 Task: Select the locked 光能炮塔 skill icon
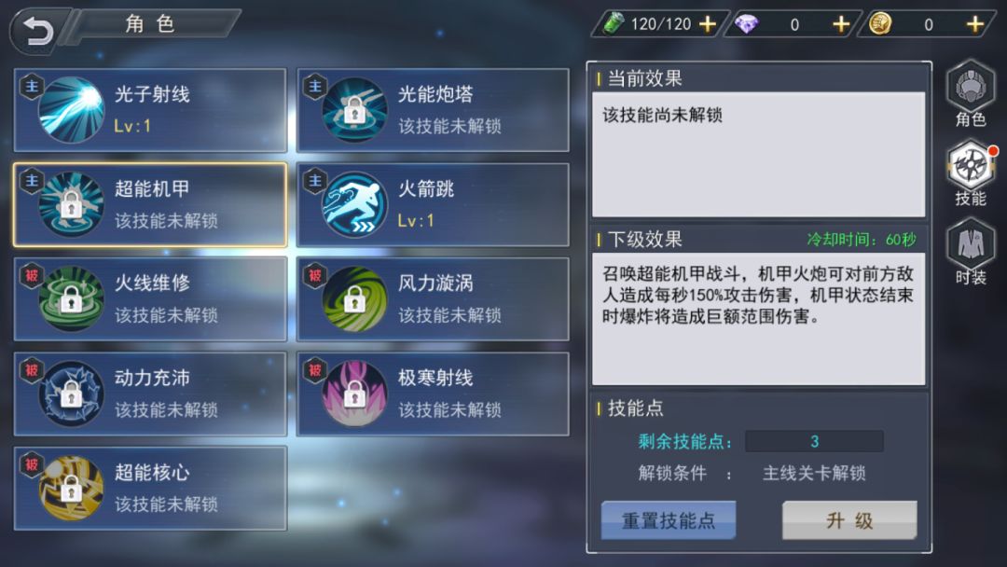pos(354,110)
